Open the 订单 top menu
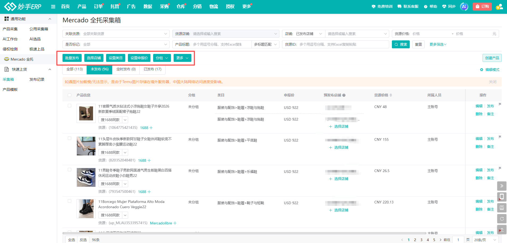This screenshot has width=507, height=243. 98,6
